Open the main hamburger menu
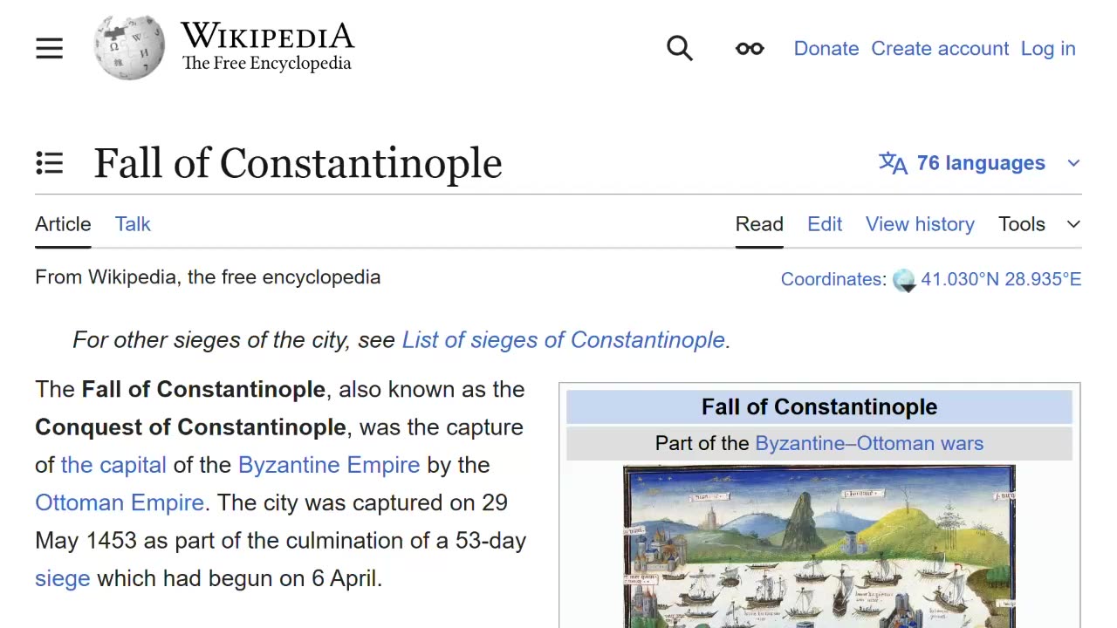This screenshot has height=628, width=1117. click(50, 49)
